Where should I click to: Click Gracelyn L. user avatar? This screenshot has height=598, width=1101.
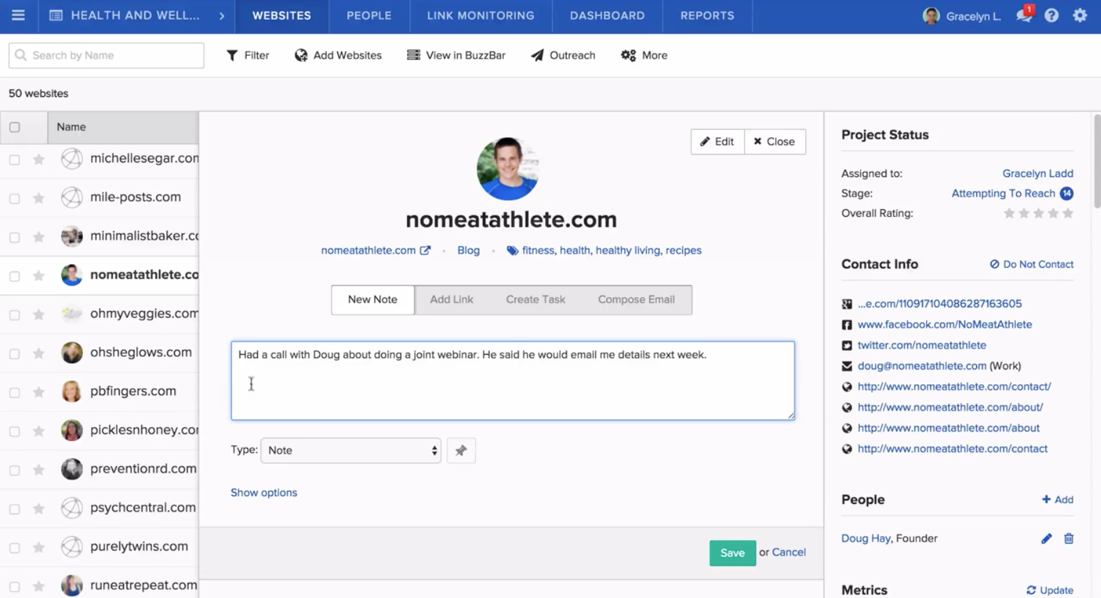click(x=931, y=15)
